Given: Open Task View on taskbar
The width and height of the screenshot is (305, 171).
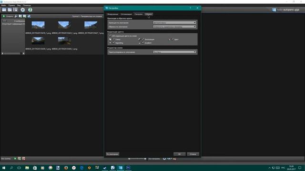Looking at the screenshot, I should [x=19, y=168].
